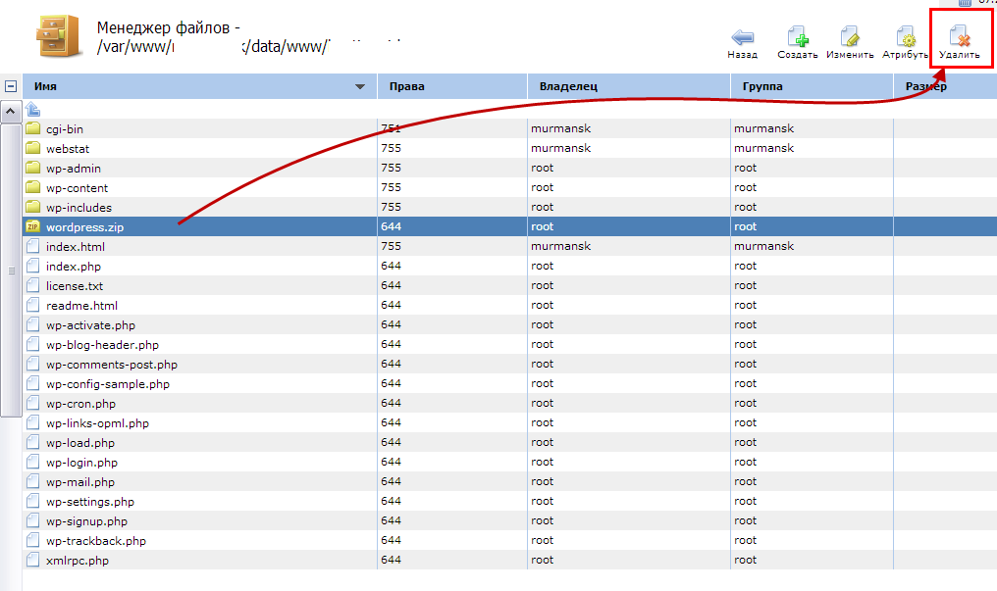Select the wordpress.zip file name
This screenshot has height=591, width=997.
(x=84, y=227)
